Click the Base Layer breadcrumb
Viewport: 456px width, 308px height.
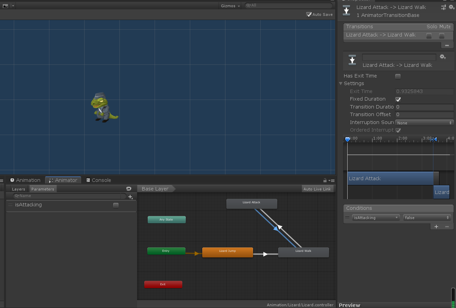pyautogui.click(x=155, y=189)
